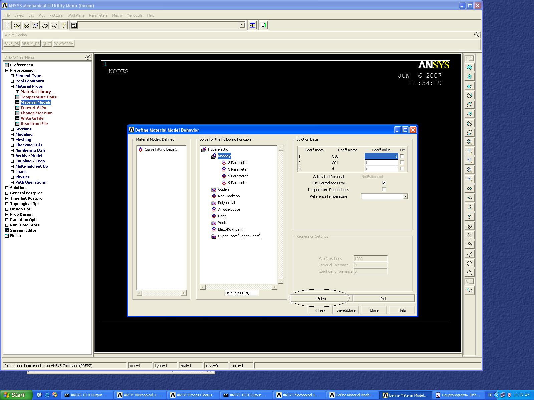Click the Zoom Out magnifier icon
This screenshot has height=400, width=534.
click(x=470, y=179)
